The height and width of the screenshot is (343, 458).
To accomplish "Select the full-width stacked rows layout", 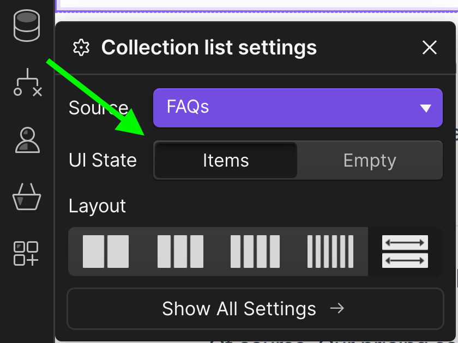I will (x=405, y=252).
